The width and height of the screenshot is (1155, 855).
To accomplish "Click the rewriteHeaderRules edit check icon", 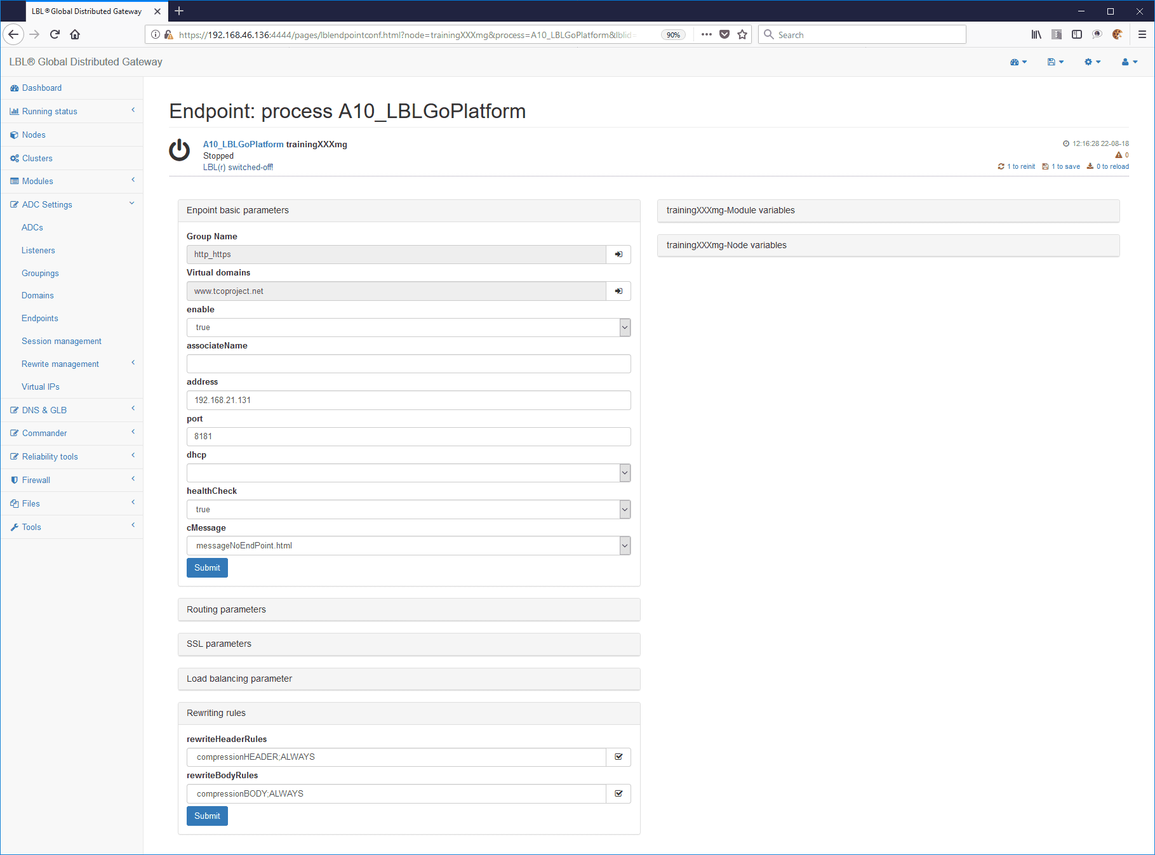I will pos(618,757).
